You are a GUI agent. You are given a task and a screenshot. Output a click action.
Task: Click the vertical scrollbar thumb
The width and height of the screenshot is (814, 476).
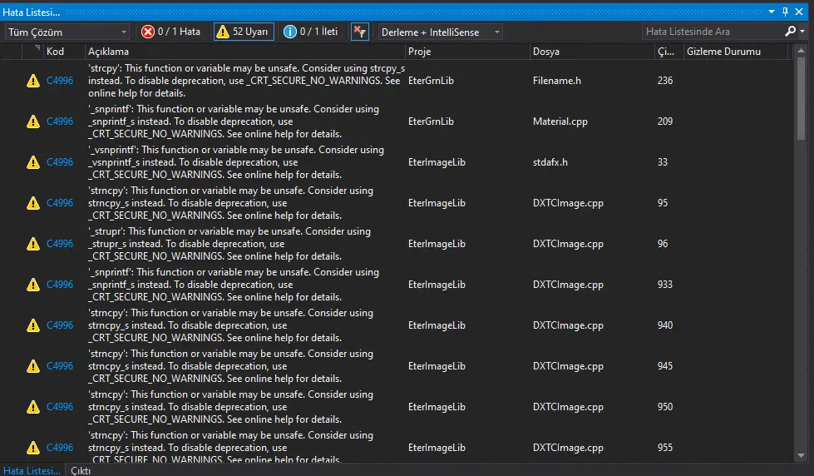(802, 100)
